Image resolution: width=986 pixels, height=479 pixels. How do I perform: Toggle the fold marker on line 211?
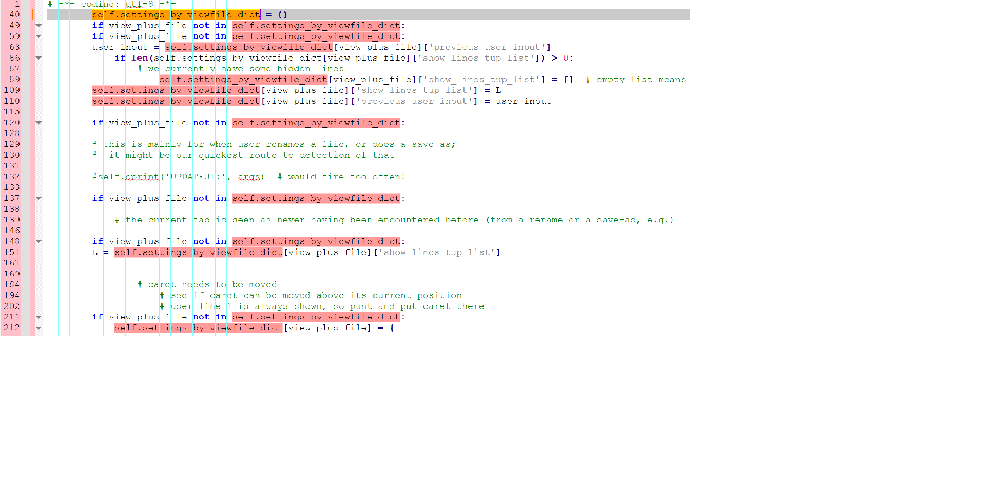pos(38,317)
